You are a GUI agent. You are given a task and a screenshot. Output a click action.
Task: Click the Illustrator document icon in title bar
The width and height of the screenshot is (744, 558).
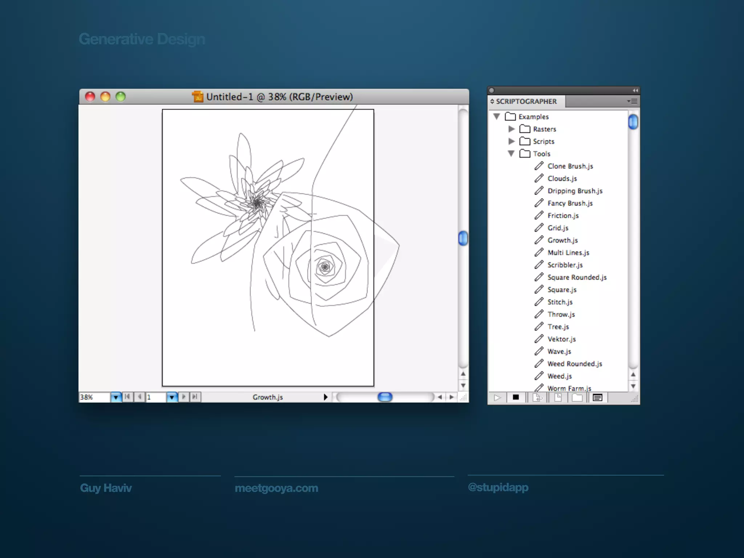[198, 97]
